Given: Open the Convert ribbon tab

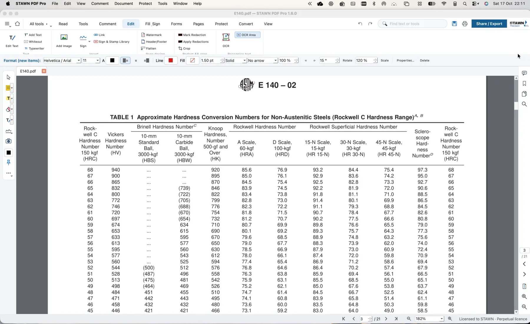Looking at the screenshot, I should click(x=246, y=24).
